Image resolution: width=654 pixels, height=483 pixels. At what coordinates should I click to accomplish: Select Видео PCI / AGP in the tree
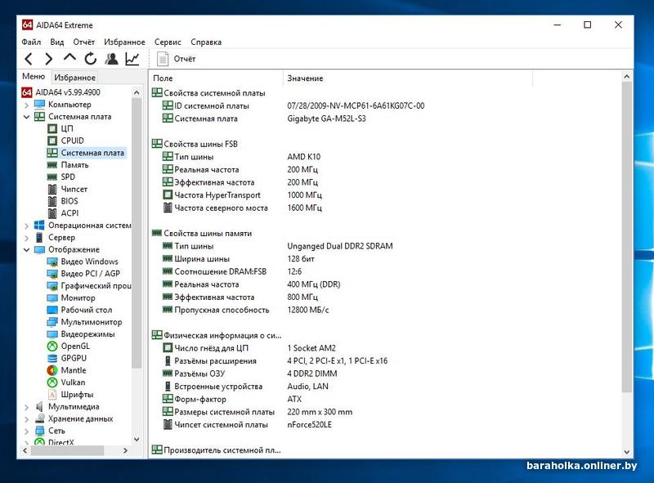pyautogui.click(x=90, y=274)
